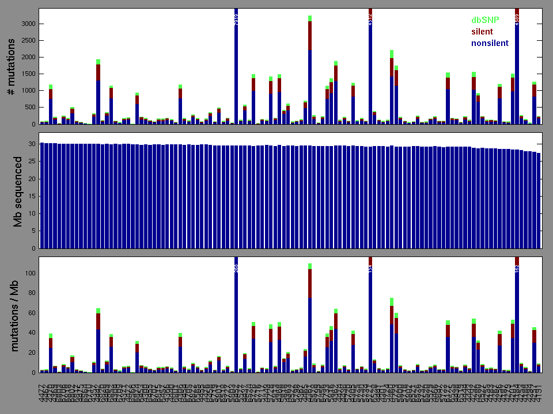Click the 40 tick on mutations/Mb axis
The image size is (553, 414).
pyautogui.click(x=32, y=333)
